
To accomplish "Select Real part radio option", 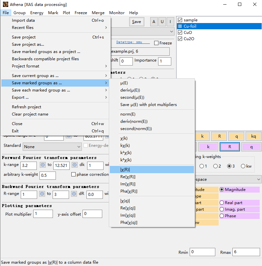I will click(222, 203).
